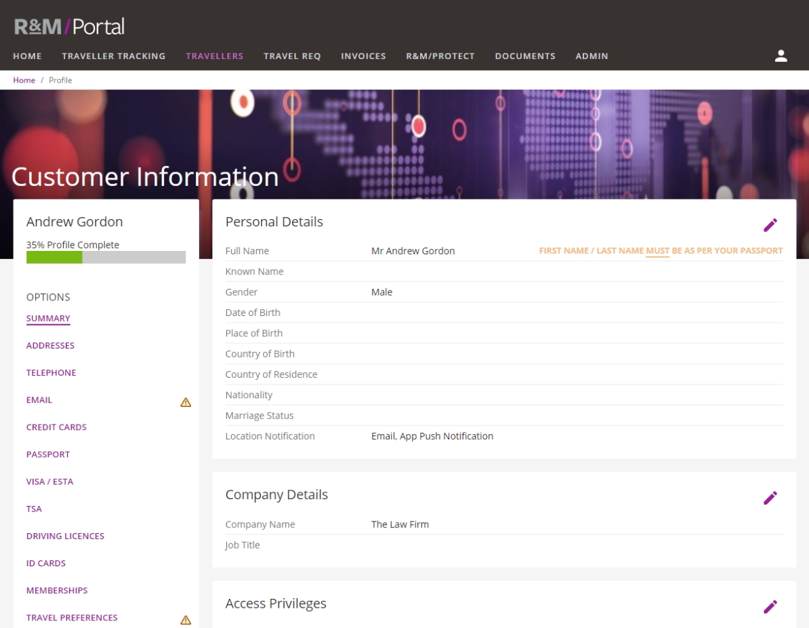
Task: Edit Access Privileges using pencil icon
Action: click(x=770, y=607)
